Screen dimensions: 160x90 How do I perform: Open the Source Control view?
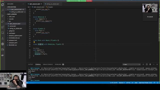coord(2,16)
